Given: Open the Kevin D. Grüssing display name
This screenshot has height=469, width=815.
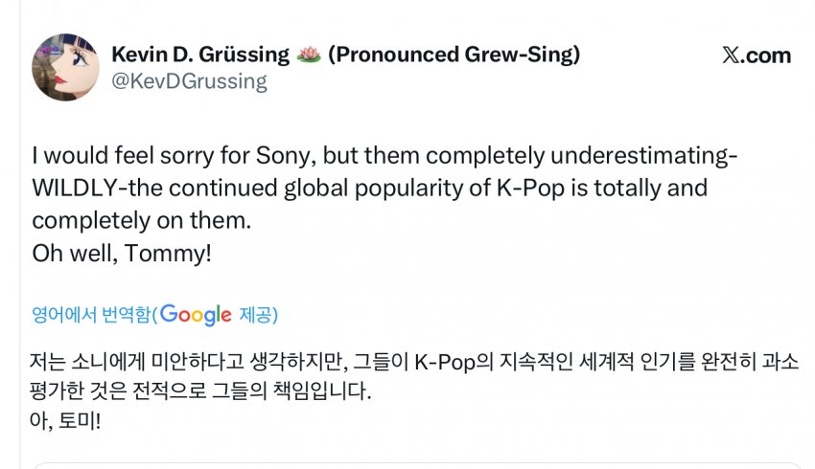Looking at the screenshot, I should 200,55.
